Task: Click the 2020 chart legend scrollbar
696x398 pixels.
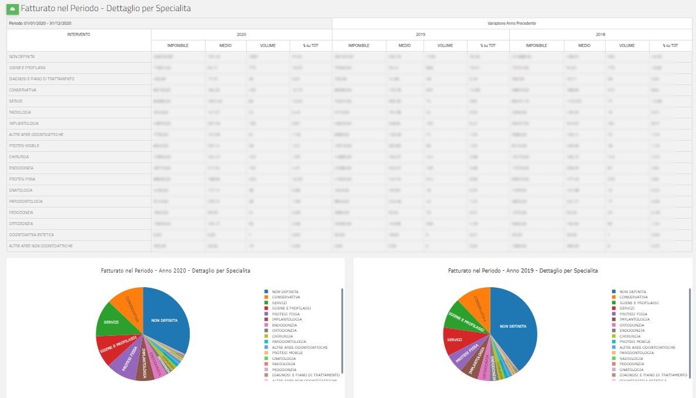Action: click(342, 331)
